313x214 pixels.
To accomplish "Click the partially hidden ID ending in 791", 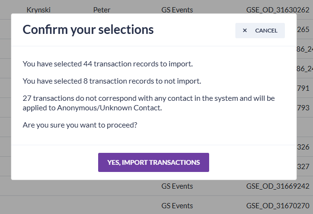I will [x=304, y=88].
